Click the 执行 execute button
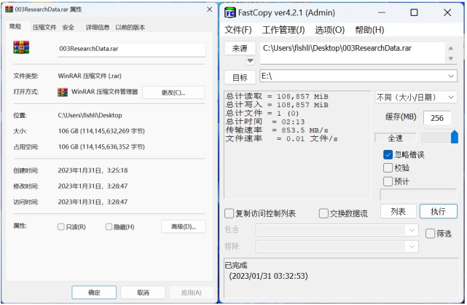 click(438, 212)
